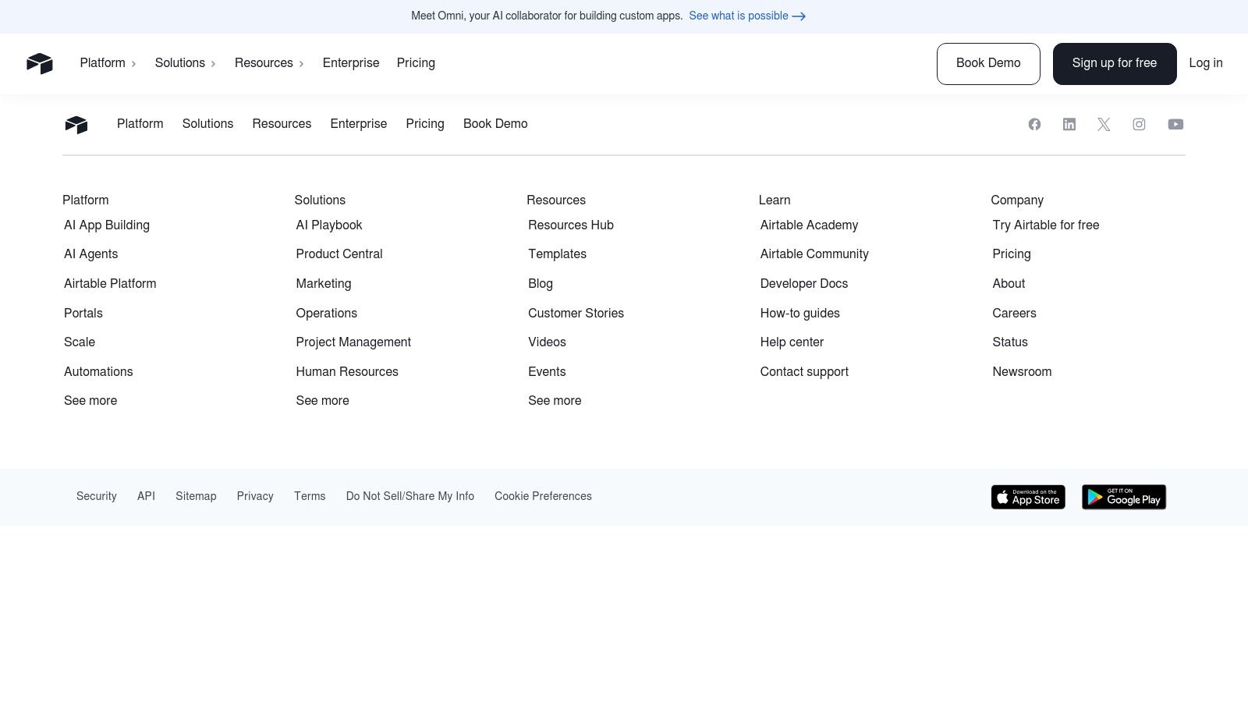Open the Human Resources link
This screenshot has height=702, width=1248.
click(x=347, y=372)
